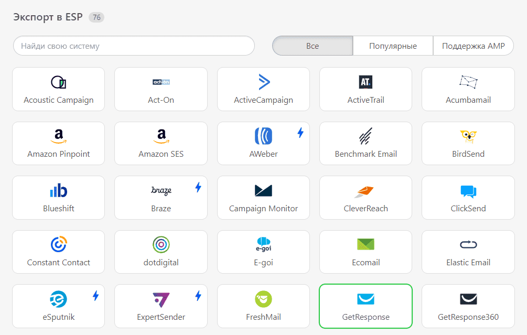The height and width of the screenshot is (335, 527).
Task: Click the dotdigital circular logo
Action: point(161,245)
